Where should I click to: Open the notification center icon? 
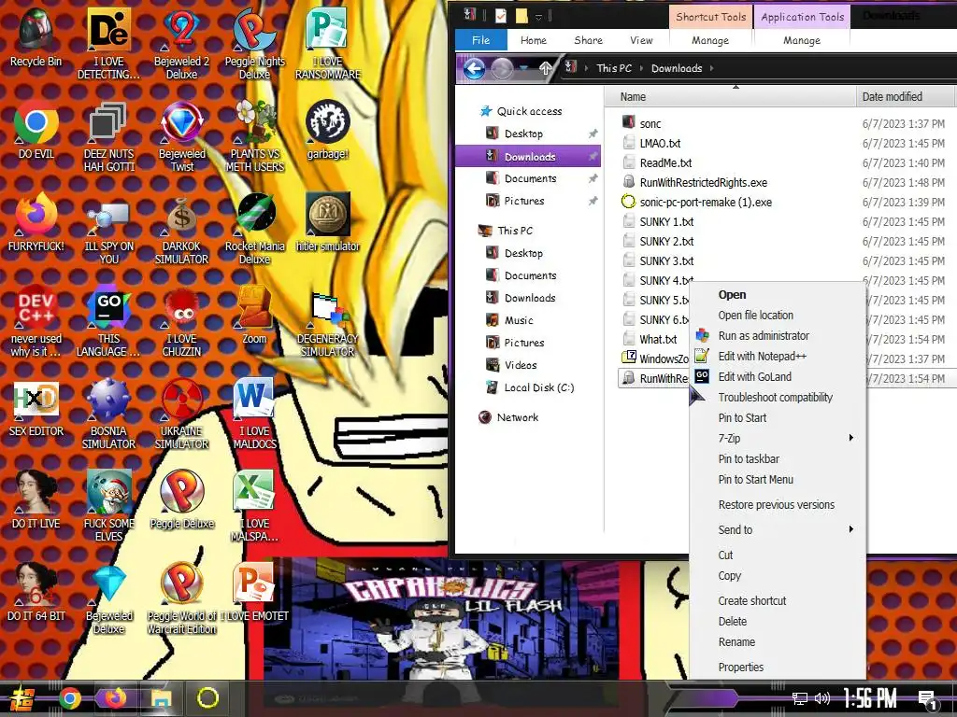927,700
